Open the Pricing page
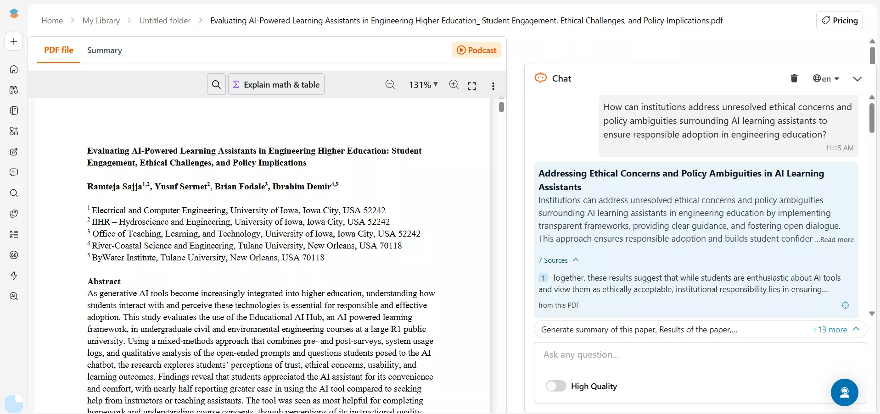The image size is (880, 414). [x=840, y=20]
